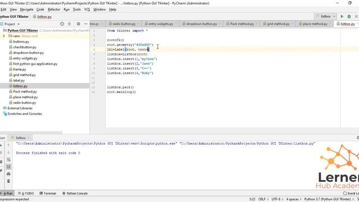Expand the venv library root folder
The image size is (359, 202).
pyautogui.click(x=4, y=36)
